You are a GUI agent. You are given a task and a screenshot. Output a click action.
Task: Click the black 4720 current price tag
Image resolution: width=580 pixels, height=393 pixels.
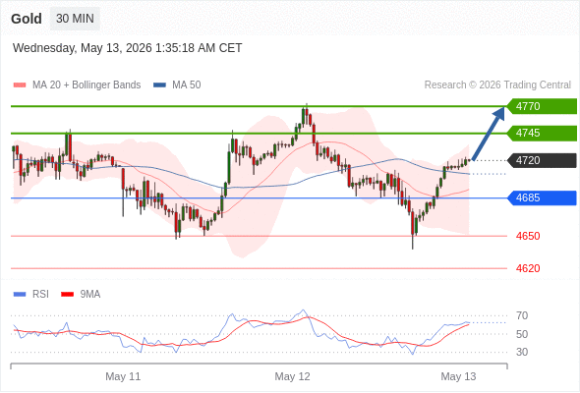pyautogui.click(x=542, y=160)
